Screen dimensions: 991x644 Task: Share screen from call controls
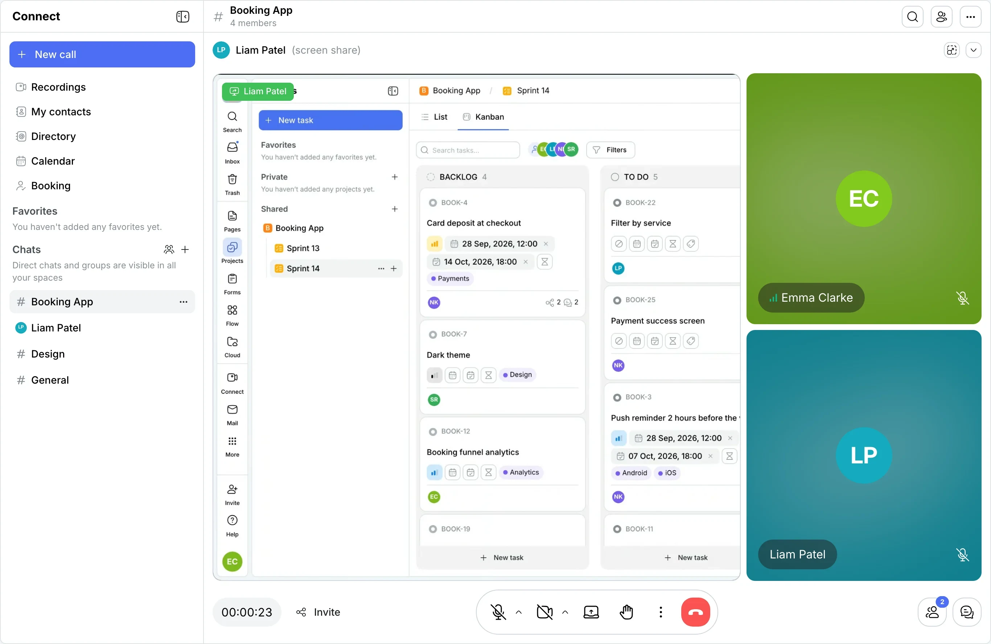tap(591, 612)
